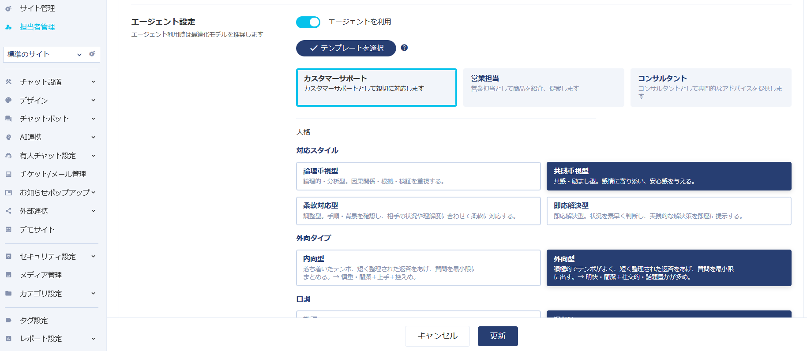The height and width of the screenshot is (351, 807).
Task: Click the gear icon beside the site selector
Action: (92, 54)
